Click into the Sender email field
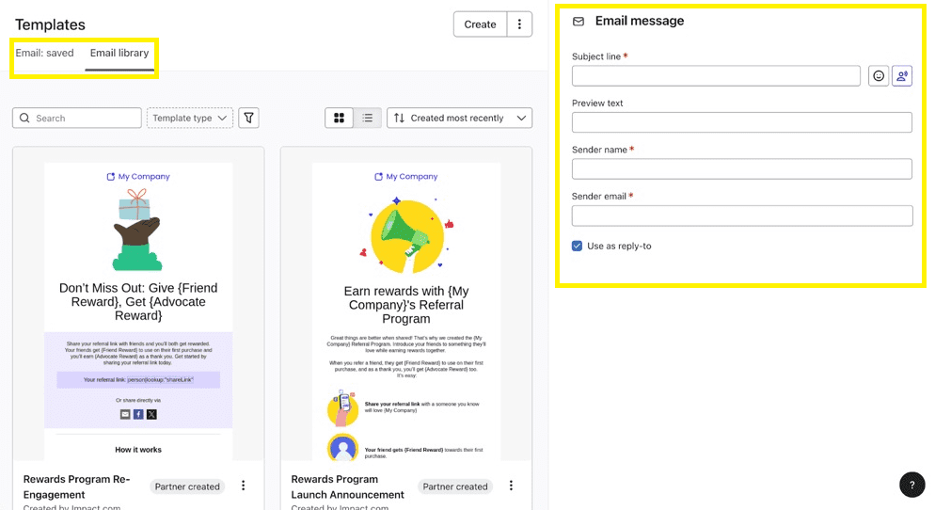 (x=742, y=215)
